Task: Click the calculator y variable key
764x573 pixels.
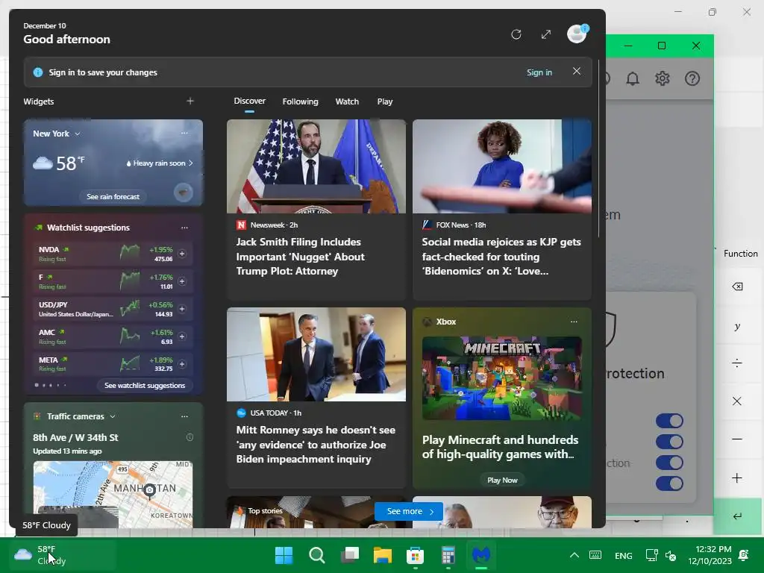Action: coord(737,326)
